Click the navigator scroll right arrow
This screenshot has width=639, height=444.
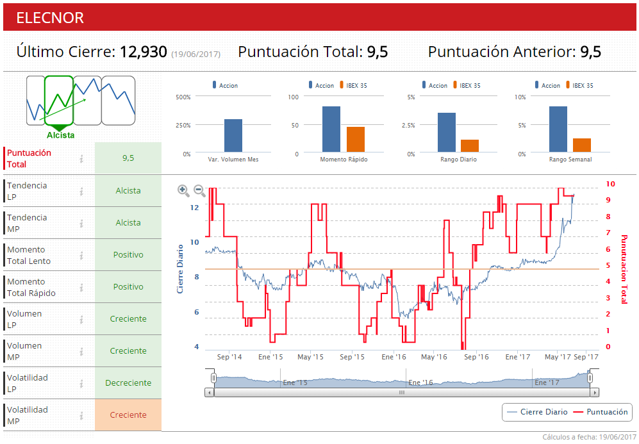pyautogui.click(x=595, y=393)
